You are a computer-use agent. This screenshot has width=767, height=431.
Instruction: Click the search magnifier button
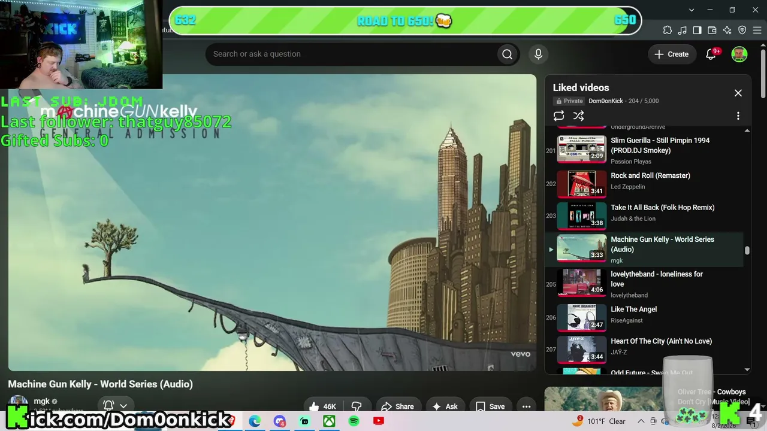[508, 54]
